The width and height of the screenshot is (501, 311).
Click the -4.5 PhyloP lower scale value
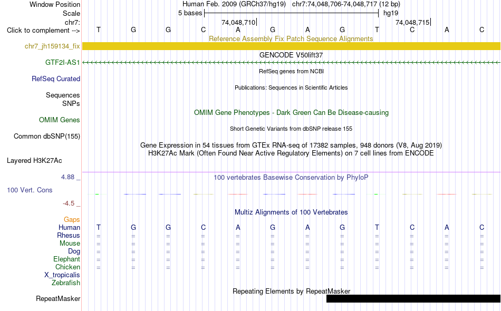[69, 203]
